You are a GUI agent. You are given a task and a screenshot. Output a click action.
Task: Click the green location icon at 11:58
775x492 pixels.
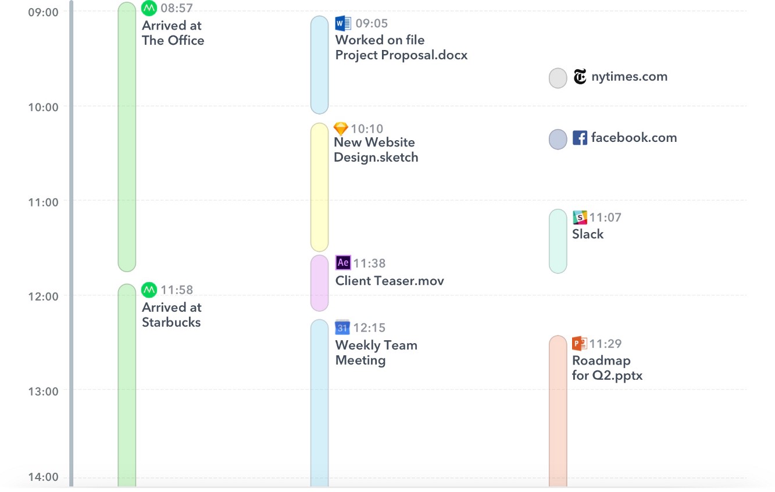coord(149,289)
